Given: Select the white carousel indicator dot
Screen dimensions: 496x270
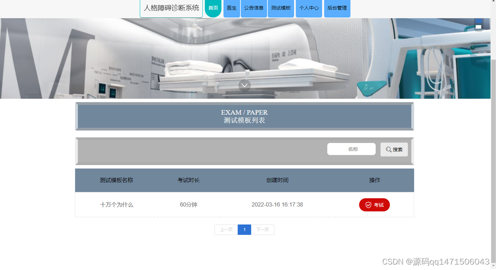Looking at the screenshot, I should tap(478, 27).
